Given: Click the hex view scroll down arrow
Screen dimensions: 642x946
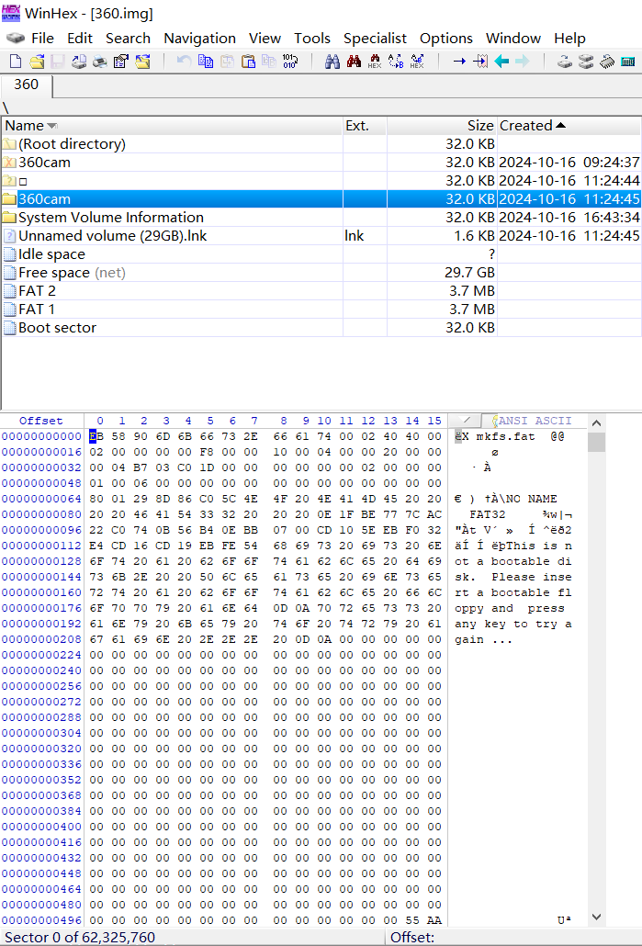Looking at the screenshot, I should [x=596, y=917].
